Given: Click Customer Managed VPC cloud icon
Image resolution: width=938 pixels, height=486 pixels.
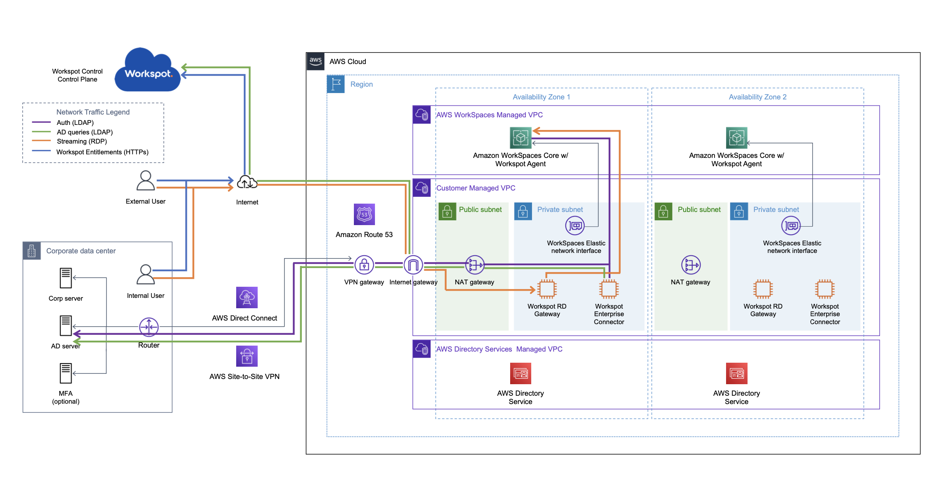Looking at the screenshot, I should (x=422, y=188).
